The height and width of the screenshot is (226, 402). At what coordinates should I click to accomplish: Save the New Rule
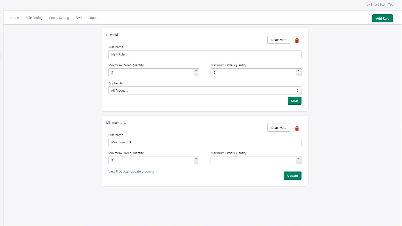[x=294, y=101]
